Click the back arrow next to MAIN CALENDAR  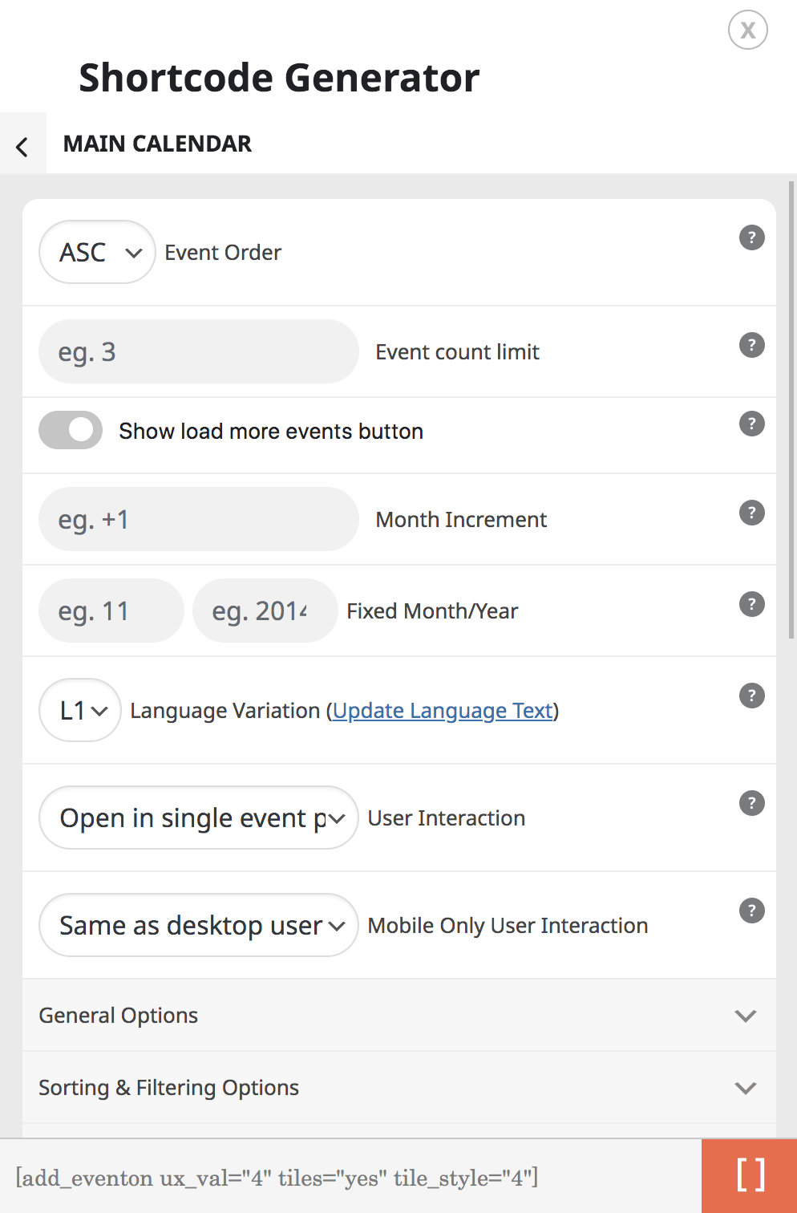pos(22,143)
